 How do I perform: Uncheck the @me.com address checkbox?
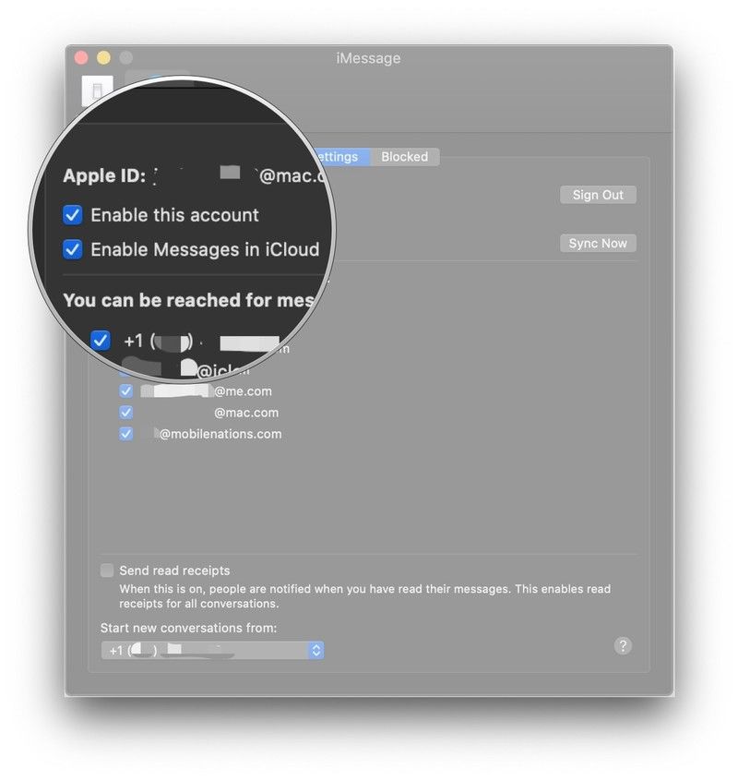(126, 391)
